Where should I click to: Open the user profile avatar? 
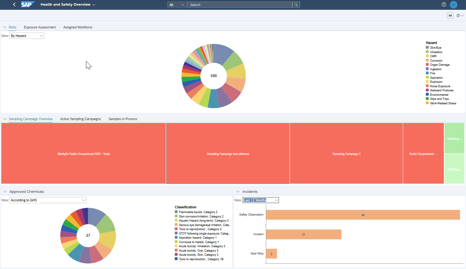(454, 4)
